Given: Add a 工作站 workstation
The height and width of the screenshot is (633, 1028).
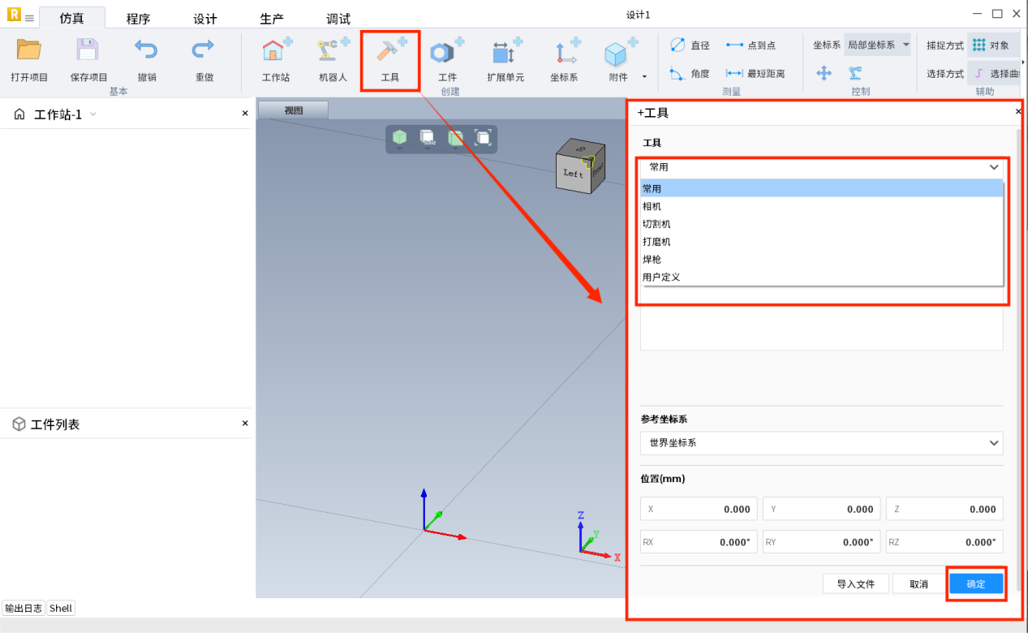Looking at the screenshot, I should tap(276, 53).
